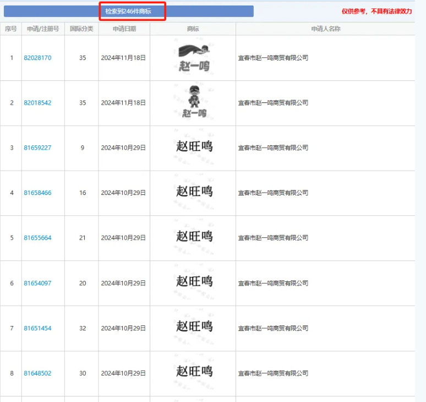426x402 pixels.
Task: Select applicant name in row 1
Action: click(x=273, y=58)
